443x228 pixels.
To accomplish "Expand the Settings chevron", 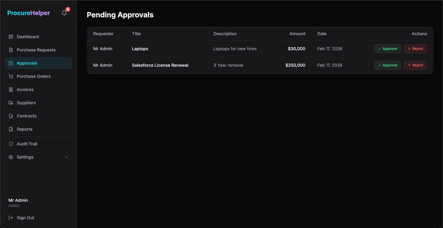I will [x=67, y=157].
